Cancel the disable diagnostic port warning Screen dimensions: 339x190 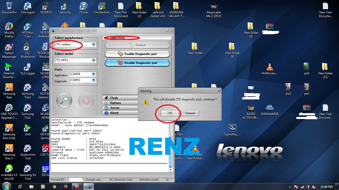pos(190,113)
